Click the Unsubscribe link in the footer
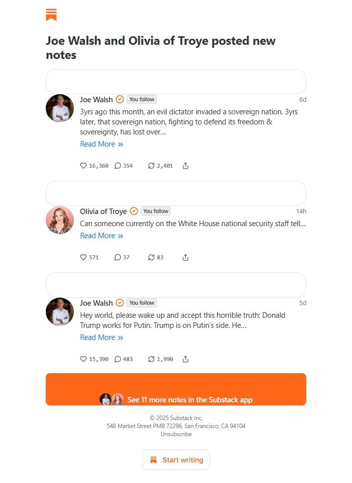Screen dimensions: 352x483 click(176, 434)
